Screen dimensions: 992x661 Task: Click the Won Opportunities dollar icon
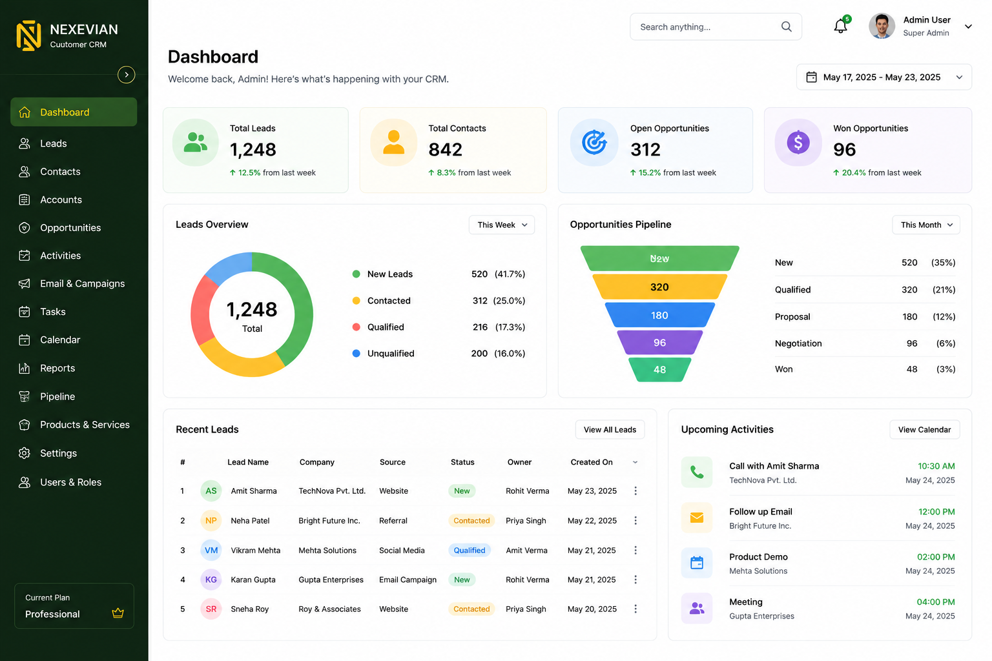[x=798, y=142]
